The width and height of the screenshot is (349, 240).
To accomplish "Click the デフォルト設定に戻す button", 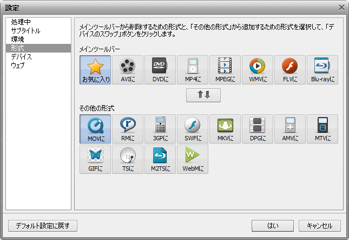I will (43, 226).
